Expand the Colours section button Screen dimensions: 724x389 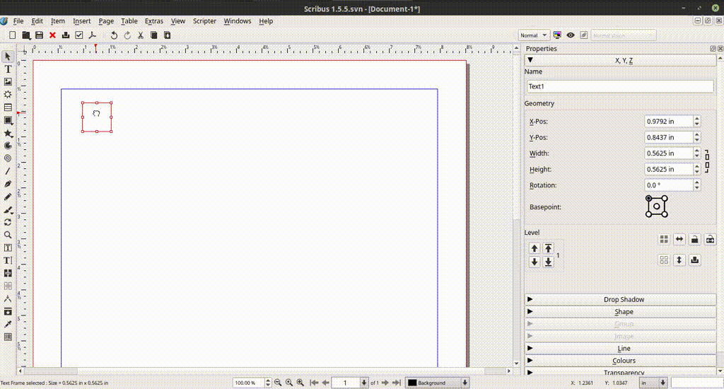[x=621, y=361]
